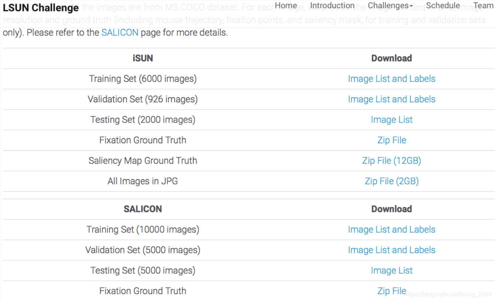This screenshot has height=301, width=495.
Task: Download SALICON Training Set Image List and Labels
Action: 391,230
